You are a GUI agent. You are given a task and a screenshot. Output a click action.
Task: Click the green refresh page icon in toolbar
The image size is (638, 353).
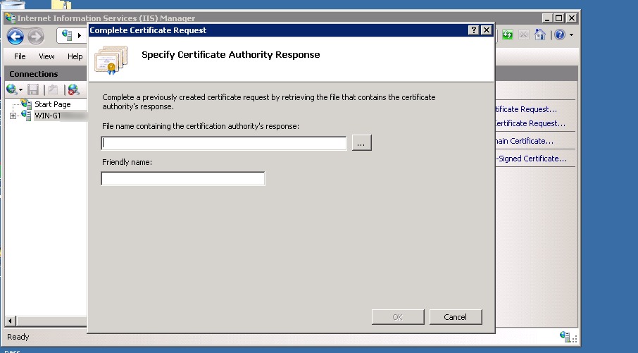coord(508,35)
